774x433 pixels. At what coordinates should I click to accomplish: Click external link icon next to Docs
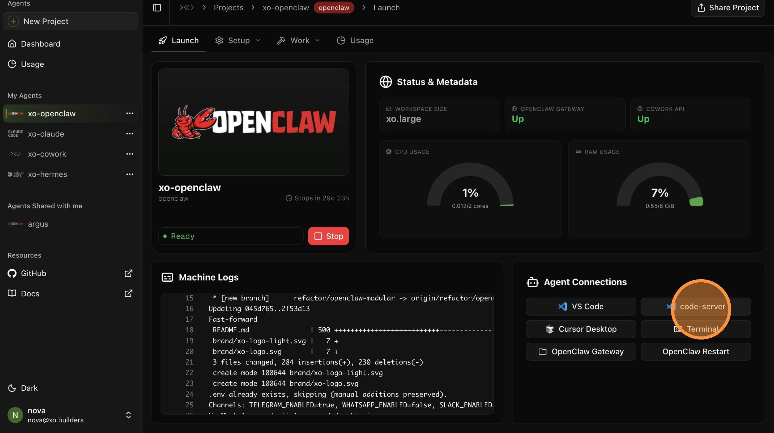128,294
